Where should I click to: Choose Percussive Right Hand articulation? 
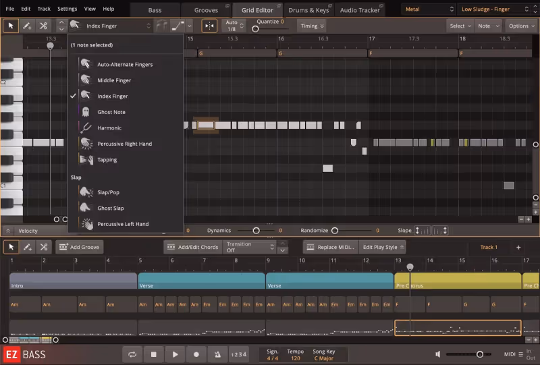coord(126,144)
